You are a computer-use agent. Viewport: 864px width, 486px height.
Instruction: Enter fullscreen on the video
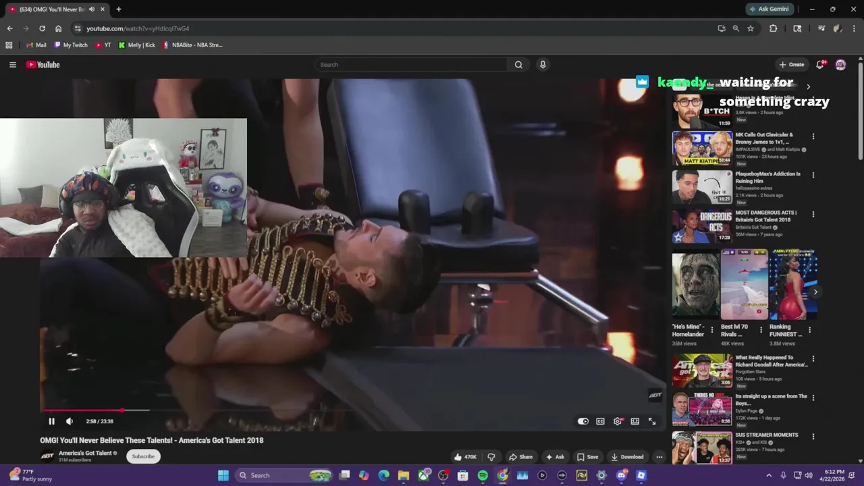tap(652, 421)
